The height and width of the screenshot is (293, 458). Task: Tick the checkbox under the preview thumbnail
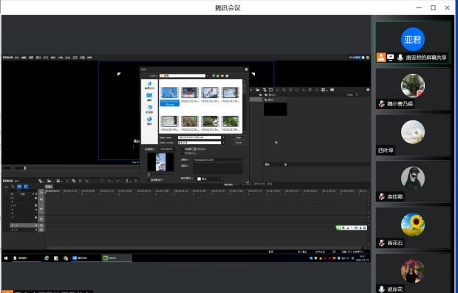tap(148, 180)
